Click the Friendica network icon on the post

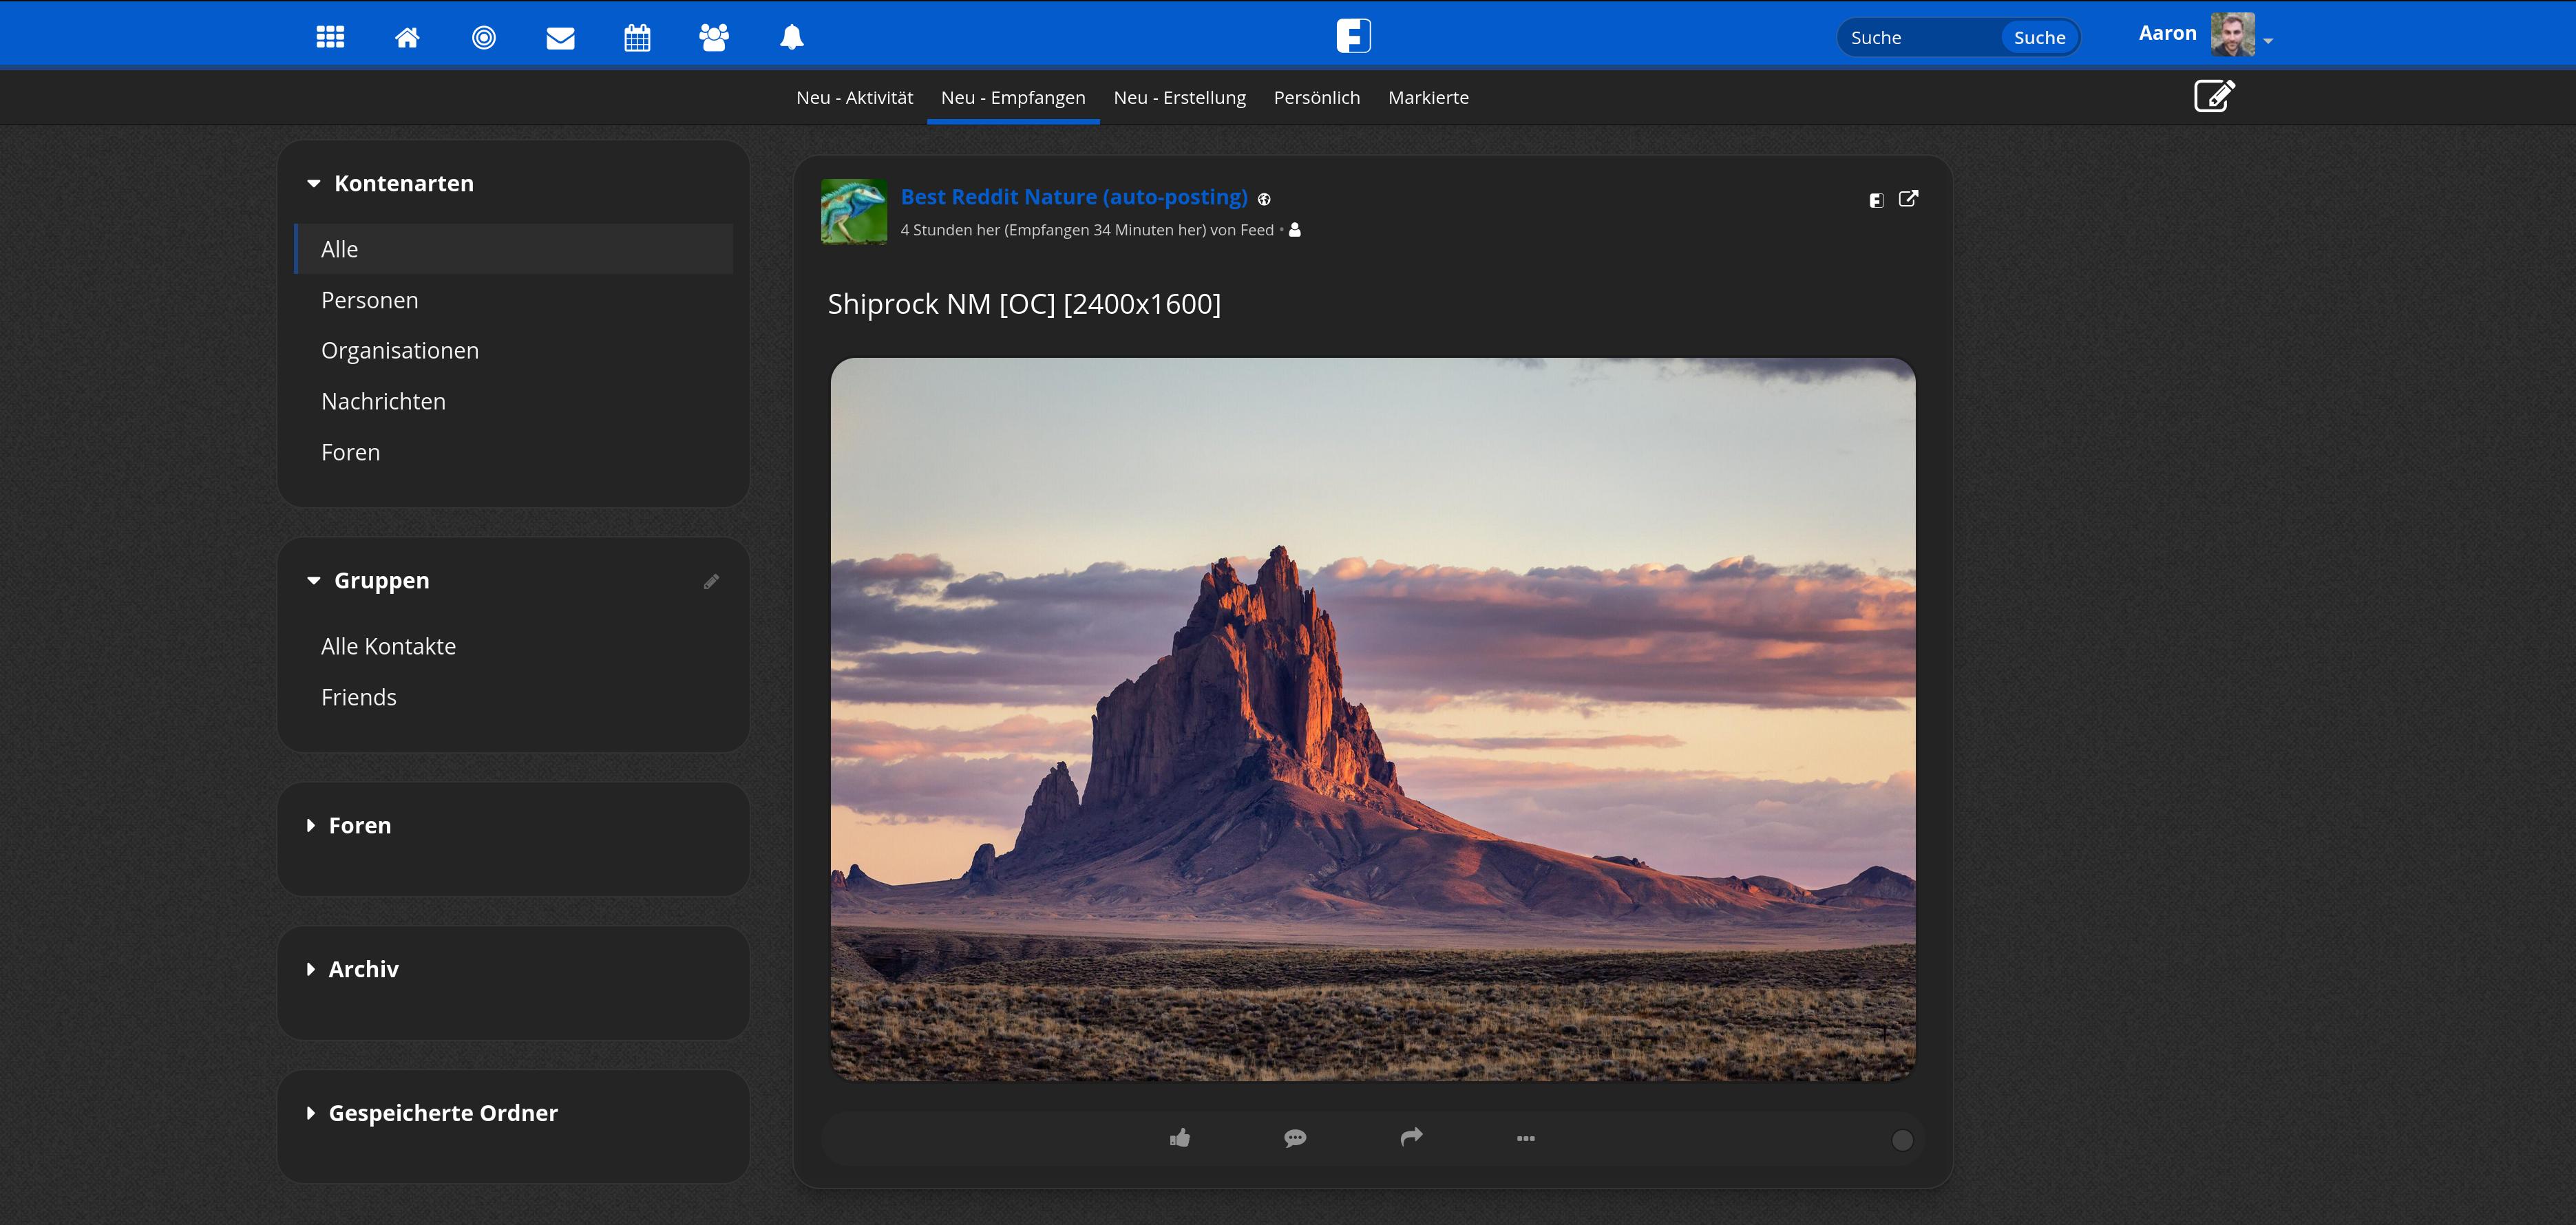(x=1876, y=200)
